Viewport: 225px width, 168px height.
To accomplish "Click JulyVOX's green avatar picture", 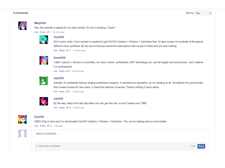I will click(44, 81).
